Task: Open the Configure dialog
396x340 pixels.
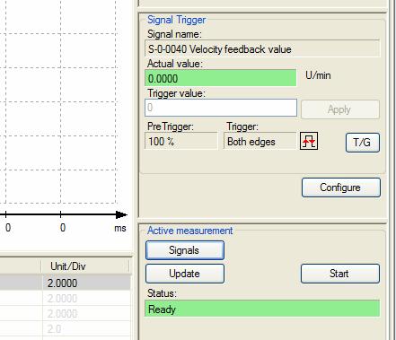Action: pyautogui.click(x=341, y=187)
